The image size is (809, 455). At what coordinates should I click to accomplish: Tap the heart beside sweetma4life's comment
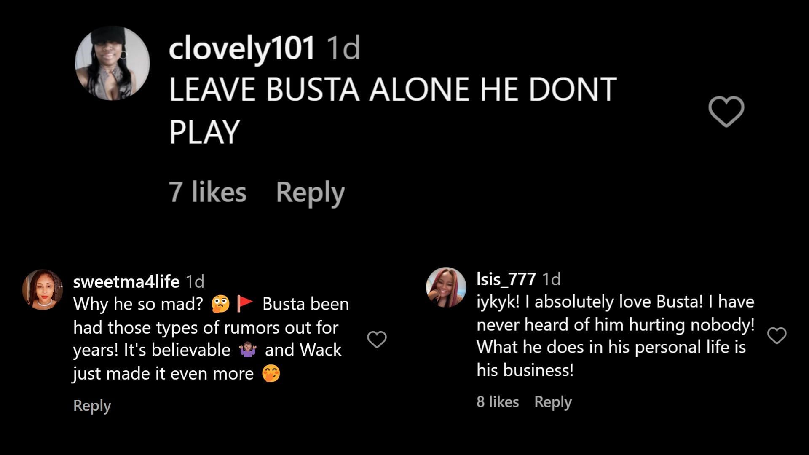pos(377,339)
